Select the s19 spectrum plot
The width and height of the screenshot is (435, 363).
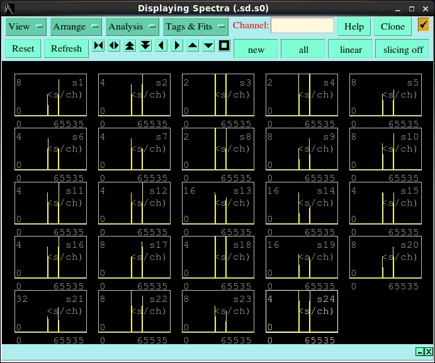pos(302,257)
